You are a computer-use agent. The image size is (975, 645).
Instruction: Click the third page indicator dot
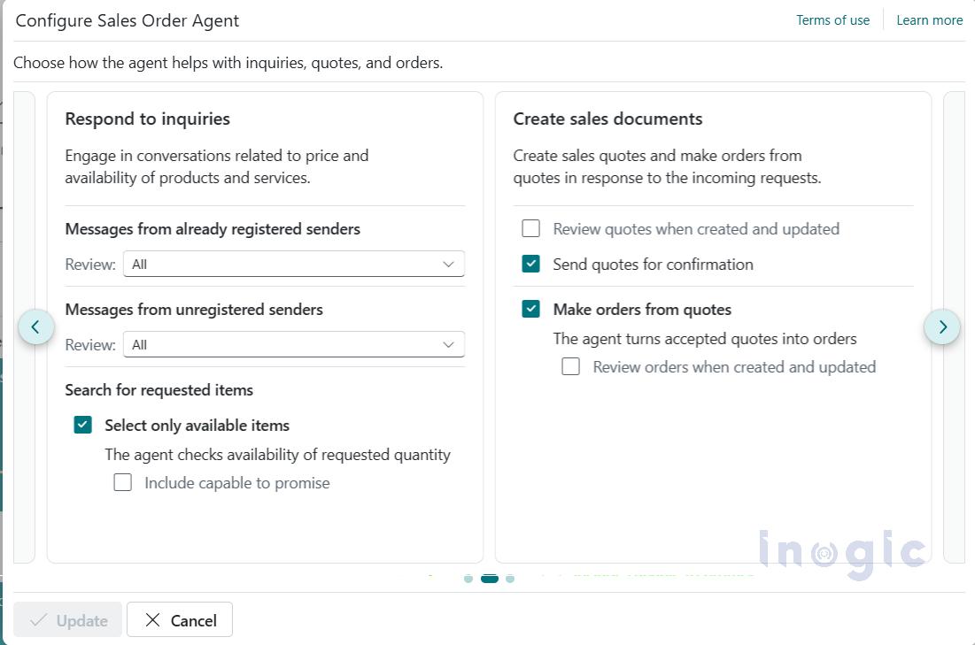tap(510, 579)
